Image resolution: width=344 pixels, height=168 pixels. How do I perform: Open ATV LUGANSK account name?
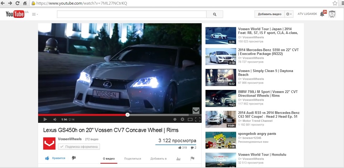(307, 14)
